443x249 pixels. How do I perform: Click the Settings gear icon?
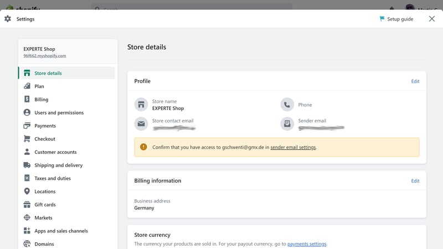8,19
